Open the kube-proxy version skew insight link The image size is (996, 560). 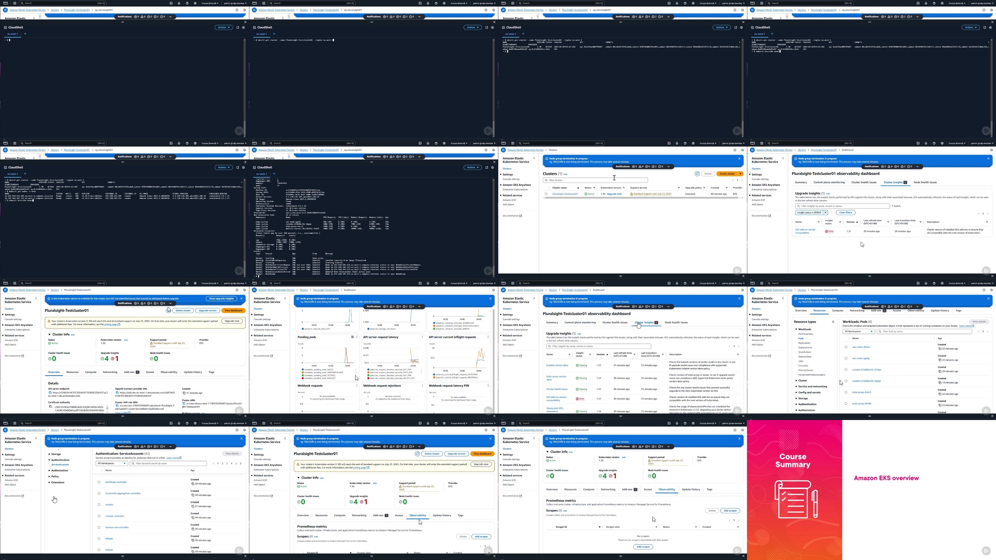pos(556,378)
